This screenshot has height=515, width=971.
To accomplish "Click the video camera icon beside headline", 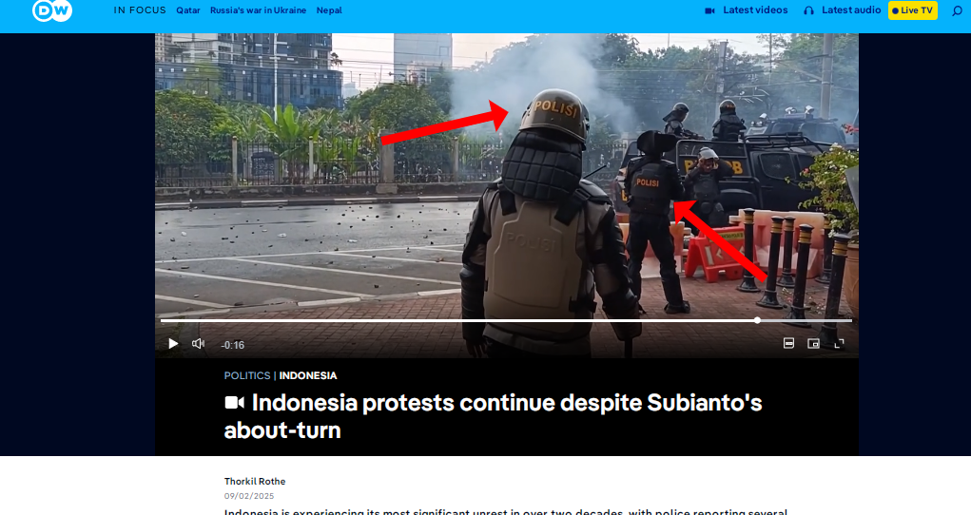I will click(235, 403).
